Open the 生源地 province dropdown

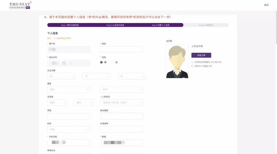coord(58,103)
